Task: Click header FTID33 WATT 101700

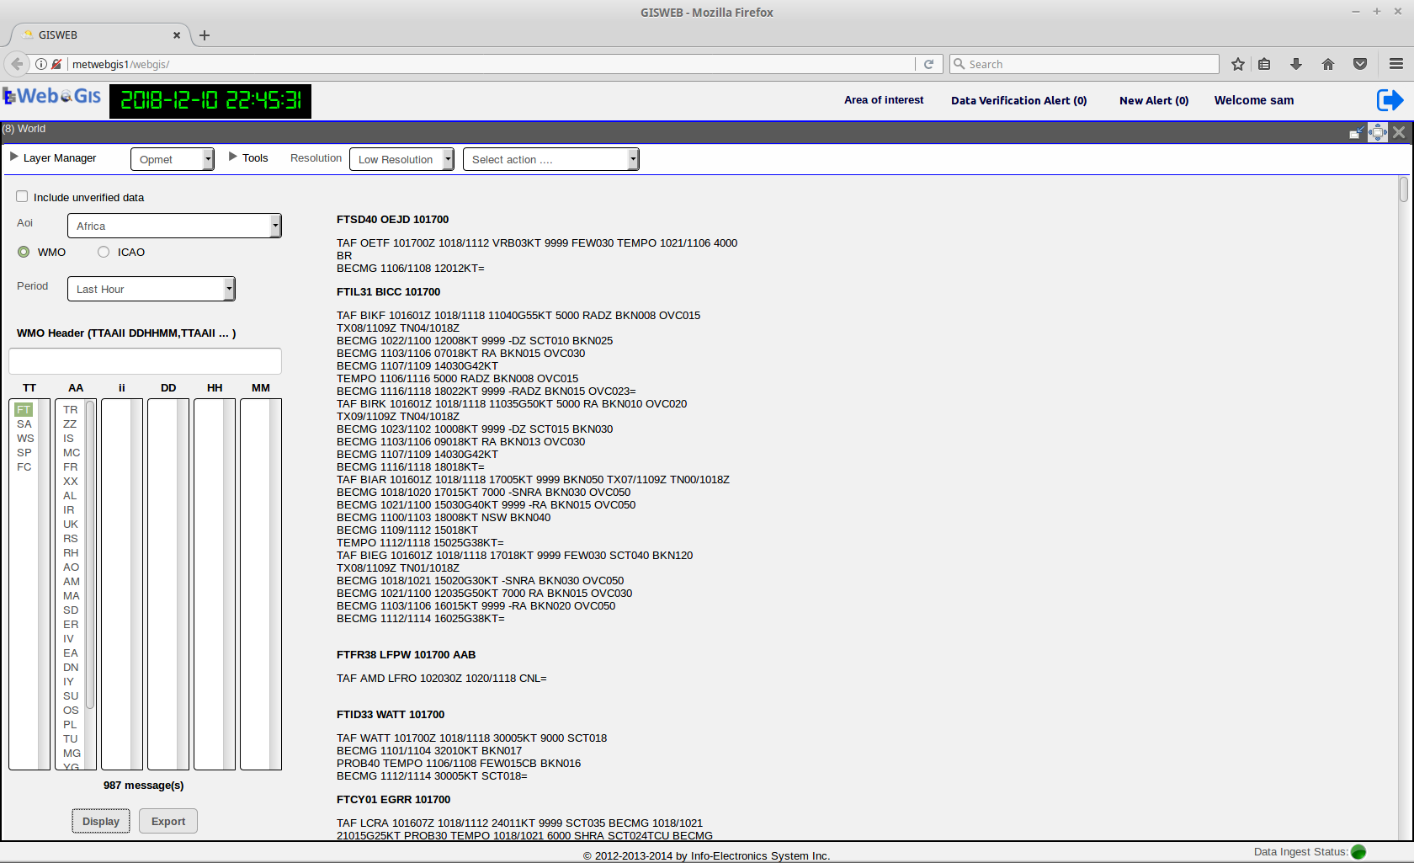Action: 391,714
